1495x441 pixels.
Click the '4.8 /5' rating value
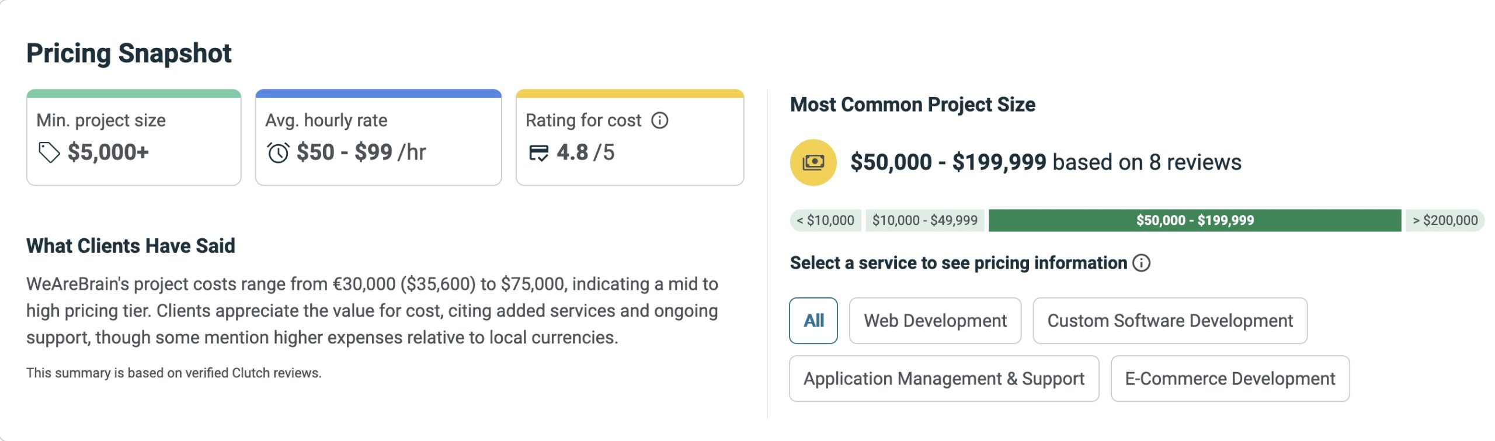click(x=586, y=152)
